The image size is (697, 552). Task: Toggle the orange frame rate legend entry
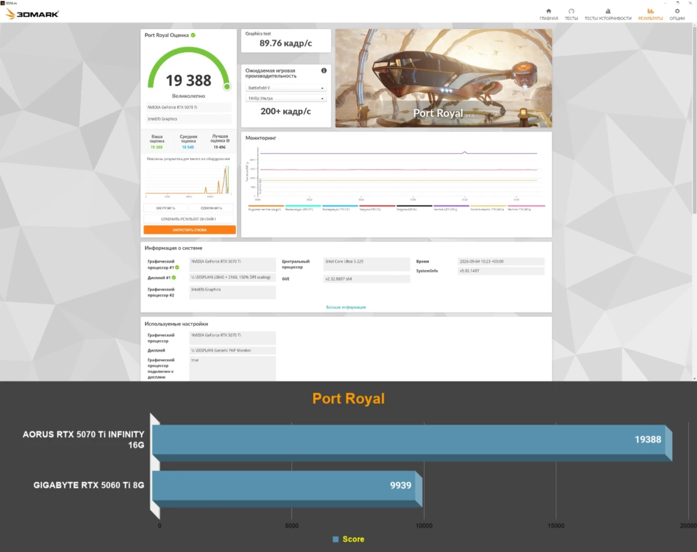(266, 207)
